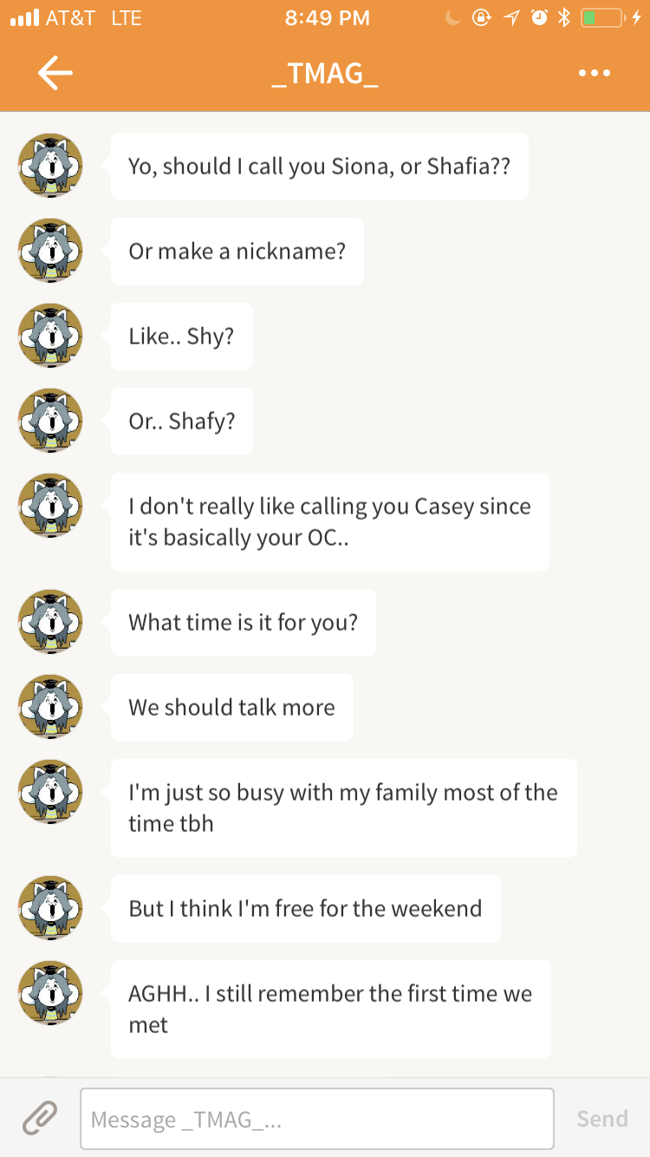This screenshot has width=650, height=1157.
Task: Tap the Bluetooth icon in status bar
Action: pyautogui.click(x=564, y=17)
